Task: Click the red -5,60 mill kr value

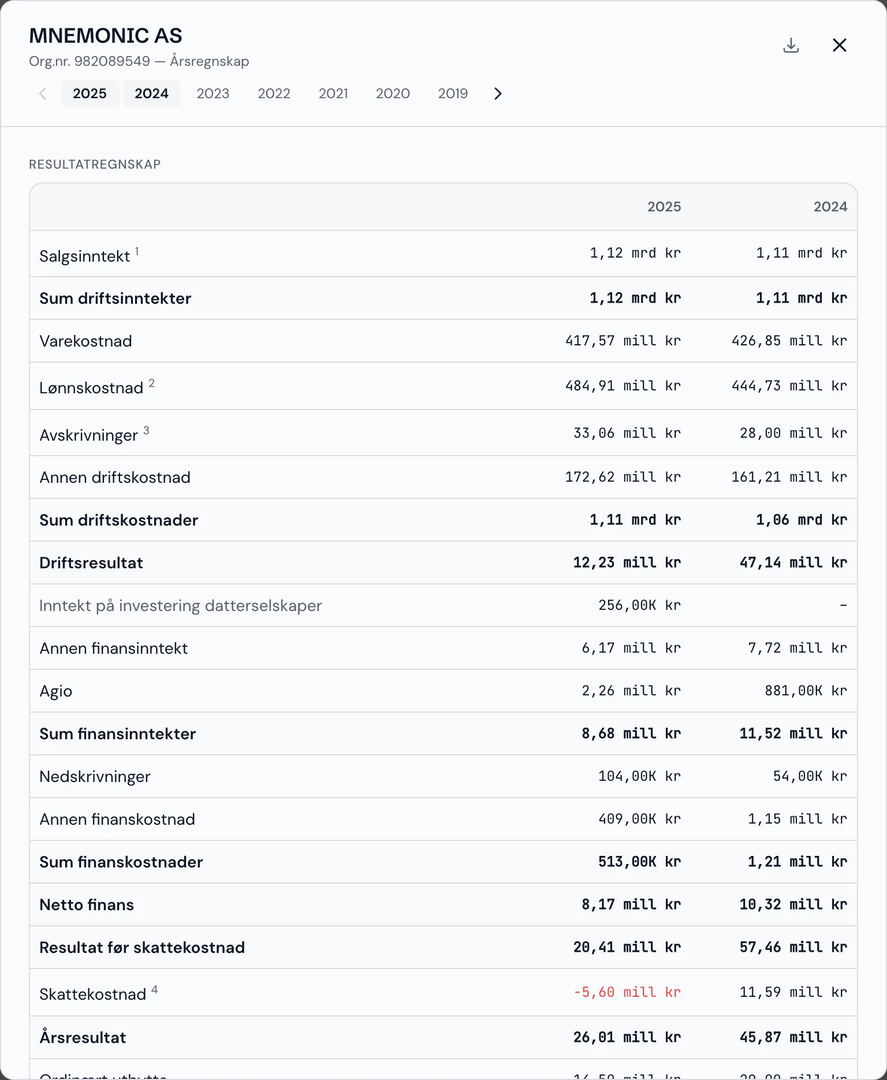Action: (x=627, y=992)
